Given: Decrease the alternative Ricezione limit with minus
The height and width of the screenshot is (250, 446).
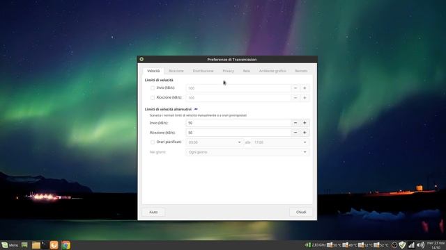Looking at the screenshot, I should [x=295, y=133].
